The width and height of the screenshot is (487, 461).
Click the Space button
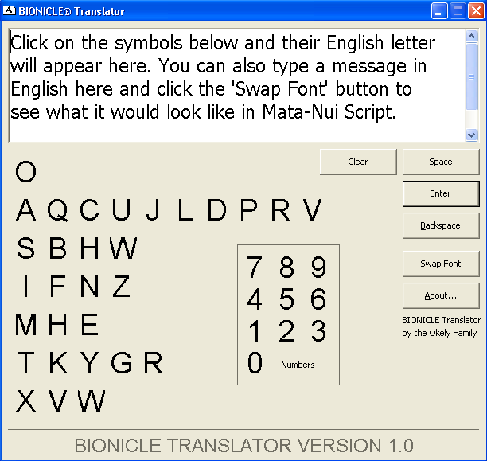(441, 162)
